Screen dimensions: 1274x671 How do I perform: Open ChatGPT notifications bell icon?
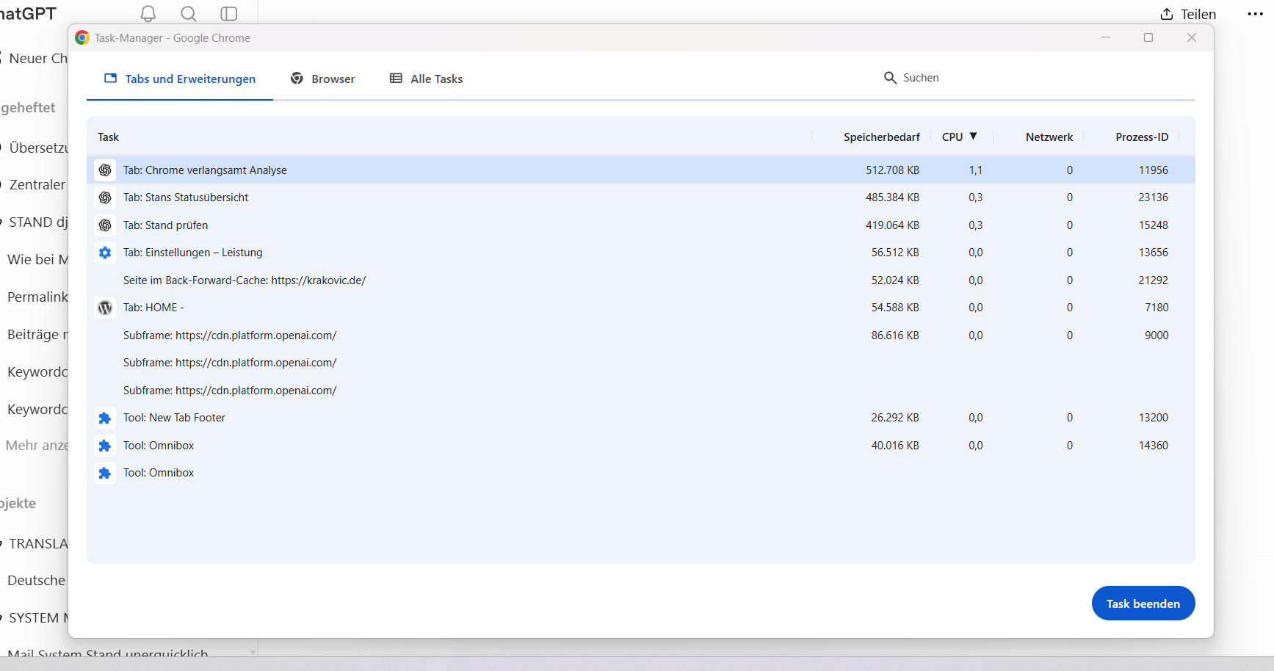pos(148,14)
